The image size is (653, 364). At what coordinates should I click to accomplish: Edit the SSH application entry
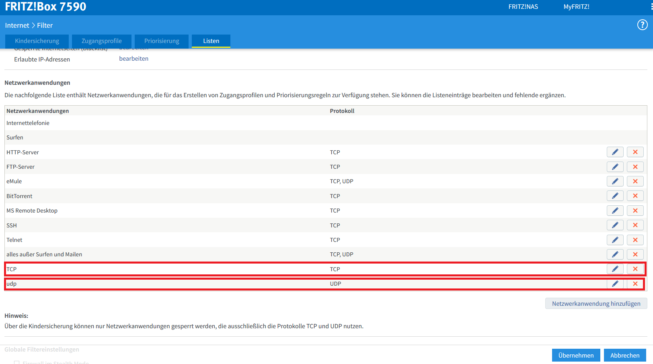(x=615, y=225)
